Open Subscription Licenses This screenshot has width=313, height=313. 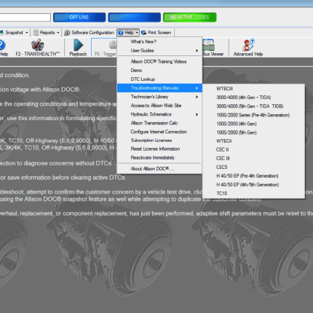[159, 140]
